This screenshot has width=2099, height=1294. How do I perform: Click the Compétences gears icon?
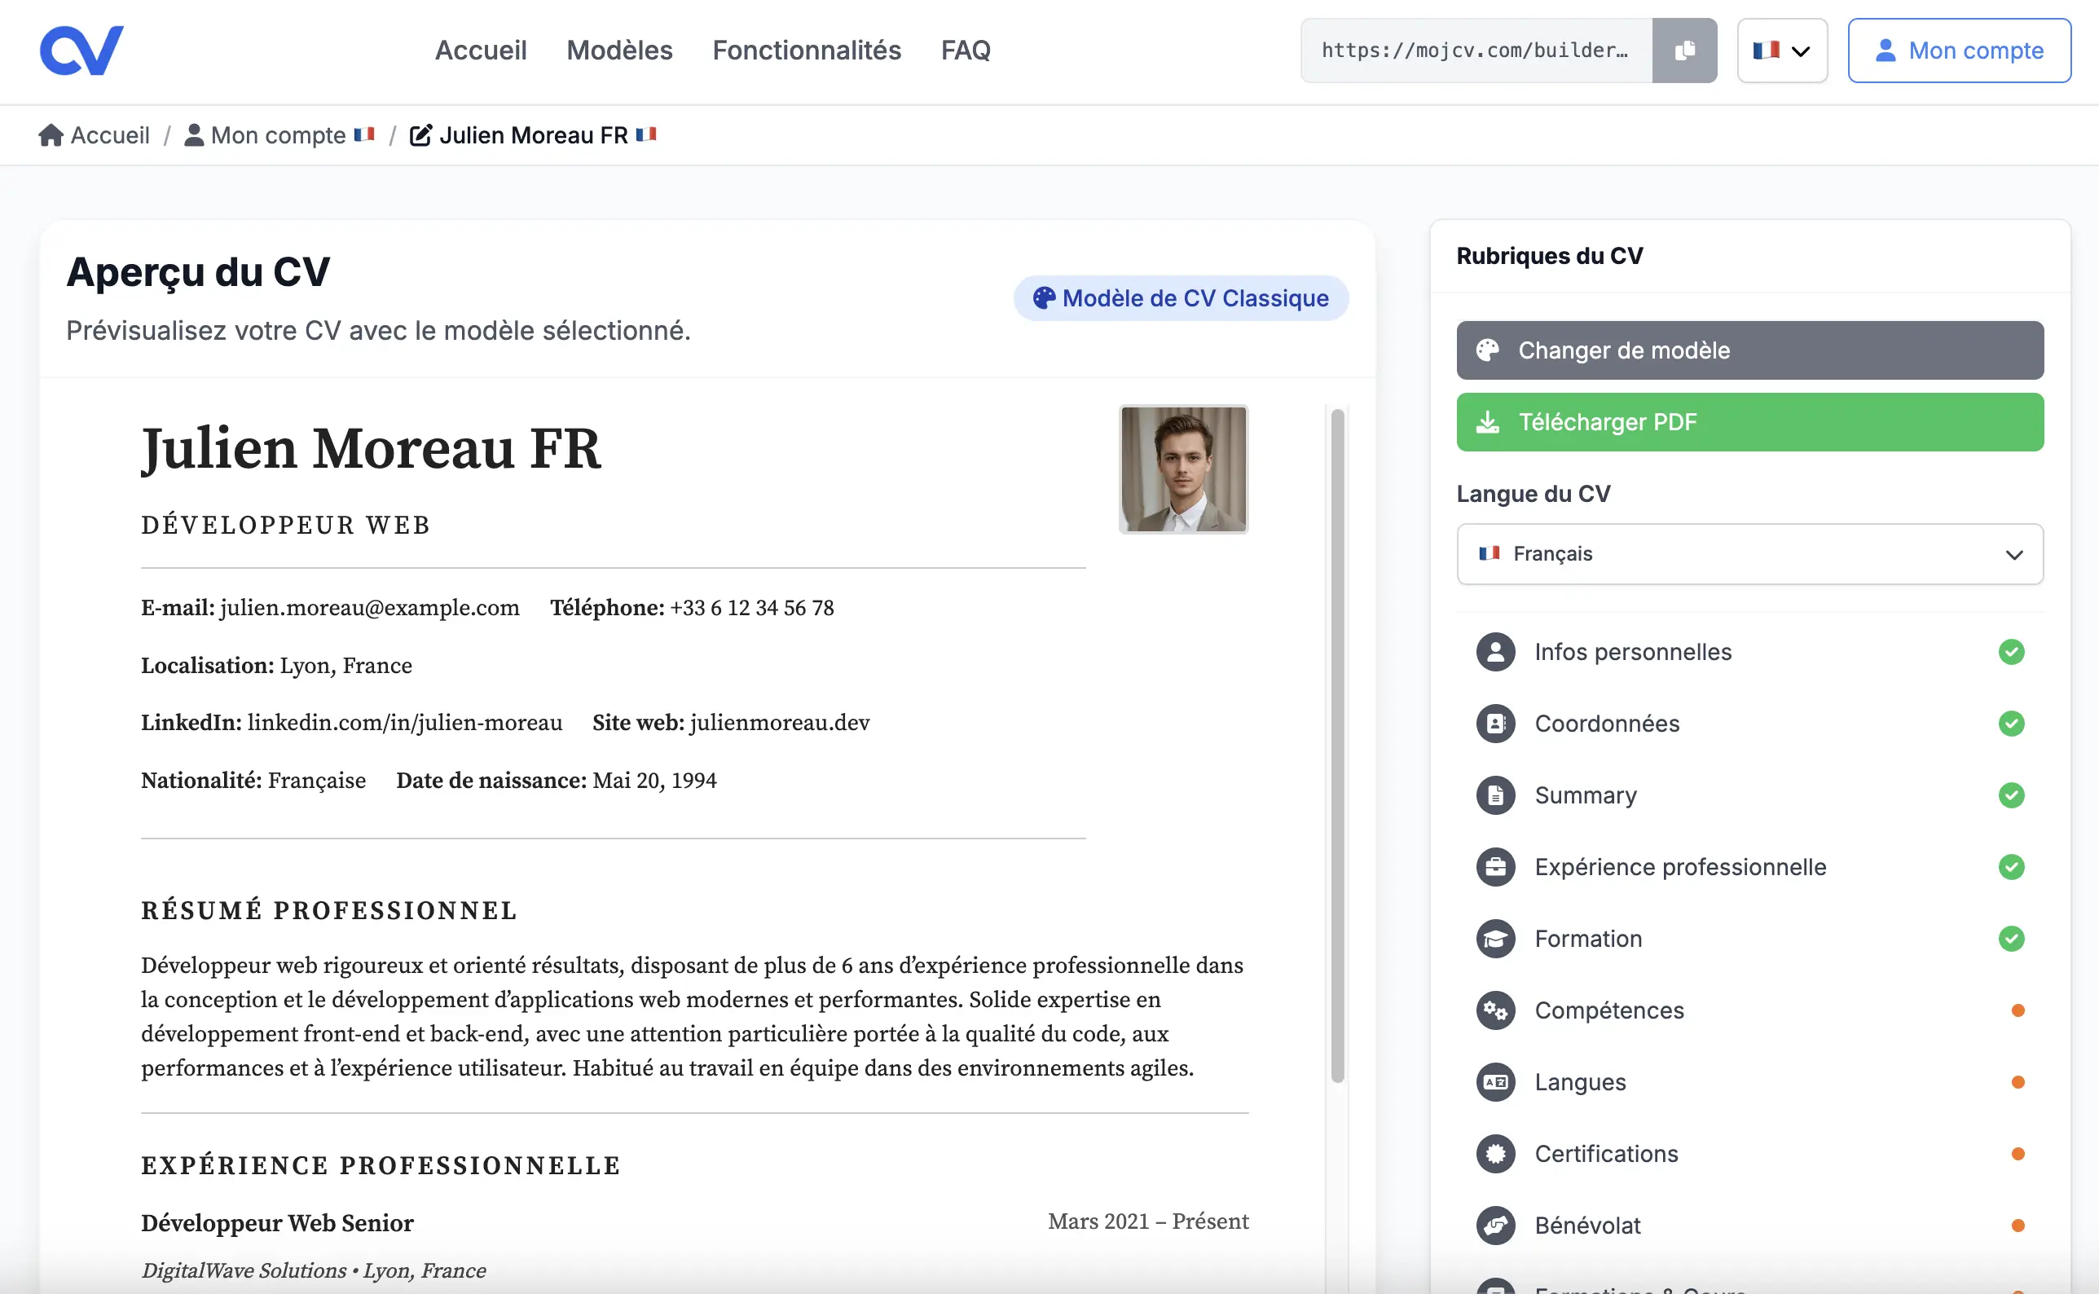coord(1494,1010)
